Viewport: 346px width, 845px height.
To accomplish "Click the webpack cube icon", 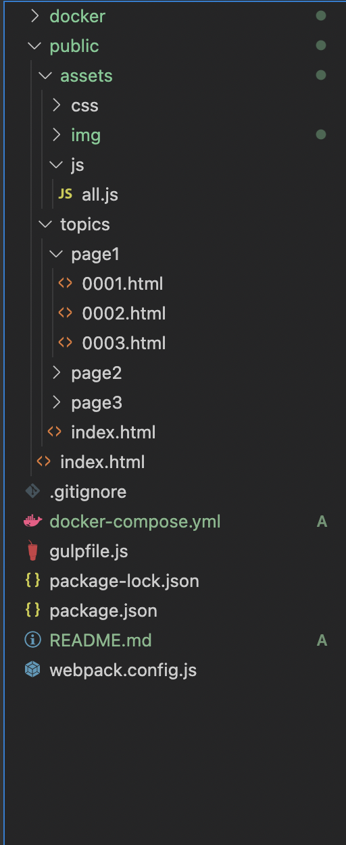I will pos(32,670).
